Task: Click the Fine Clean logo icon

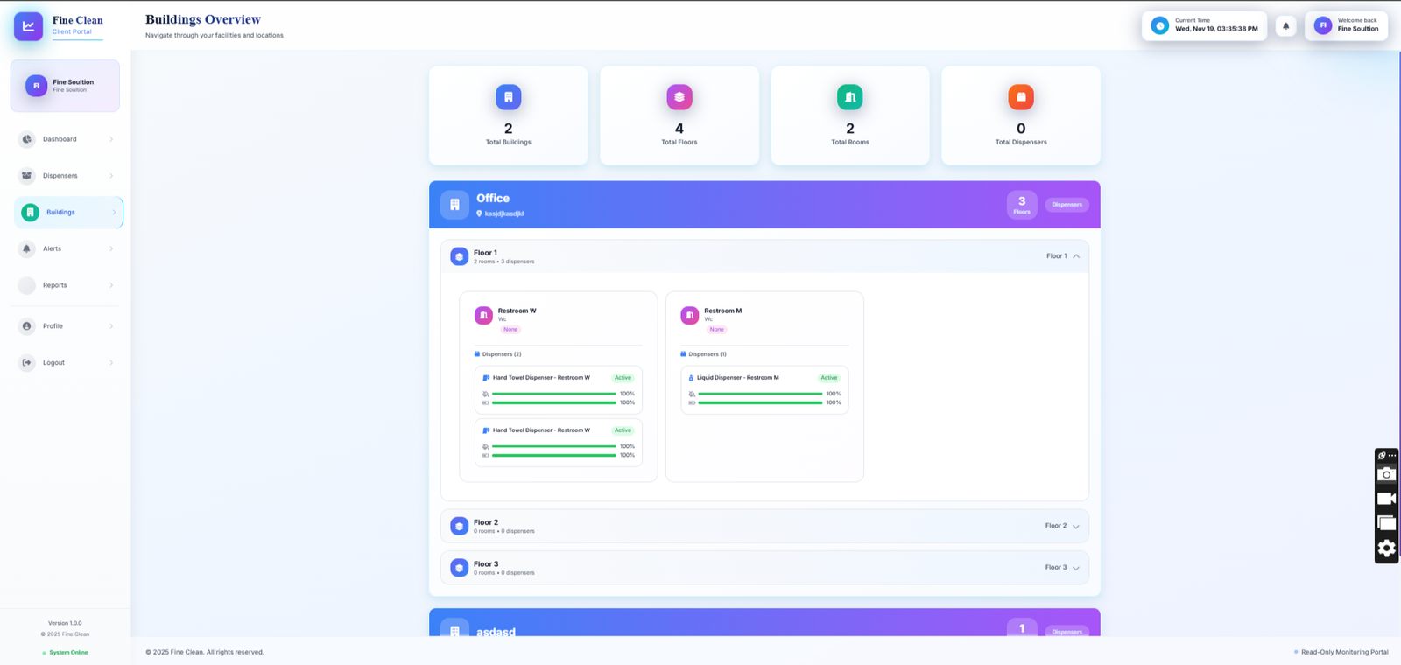Action: point(28,26)
